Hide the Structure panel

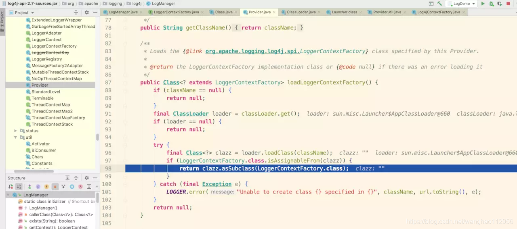coord(95,178)
